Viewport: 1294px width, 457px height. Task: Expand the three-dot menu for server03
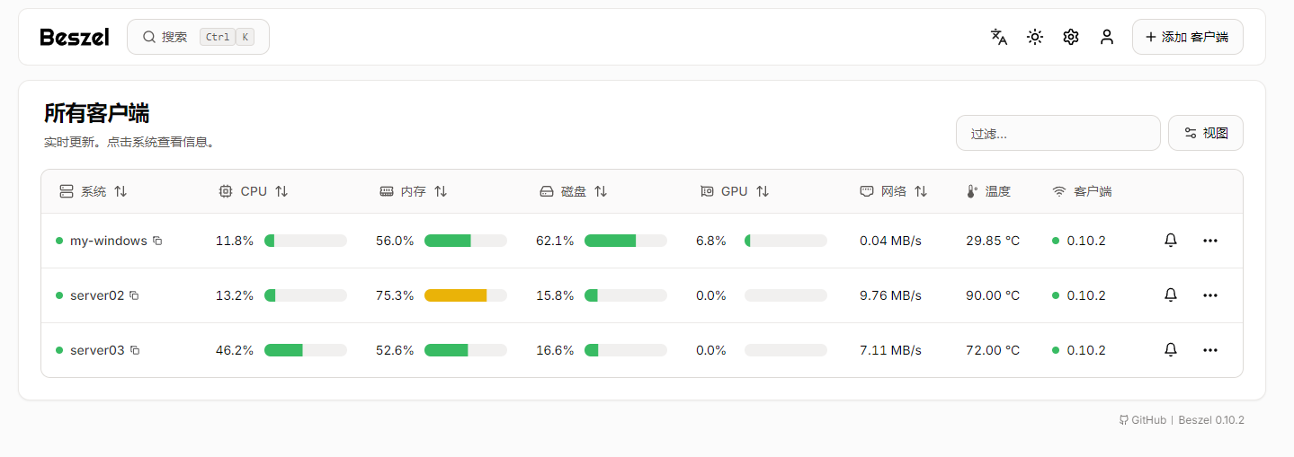[1209, 350]
